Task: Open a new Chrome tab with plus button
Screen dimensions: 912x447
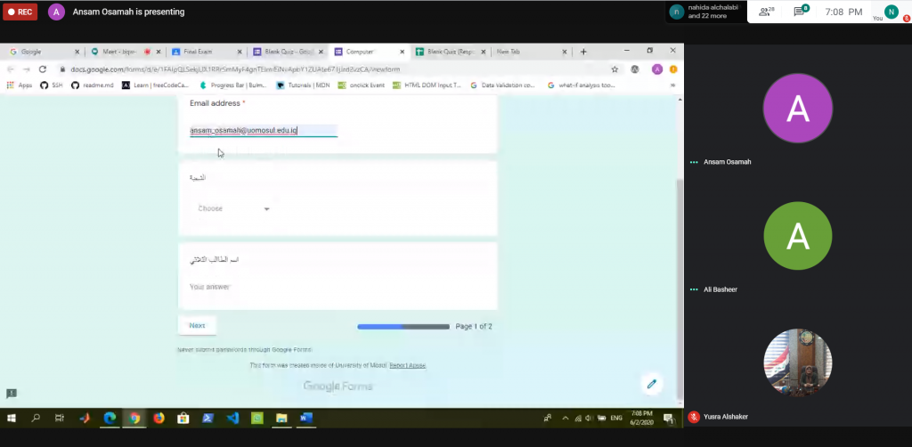Action: tap(583, 52)
